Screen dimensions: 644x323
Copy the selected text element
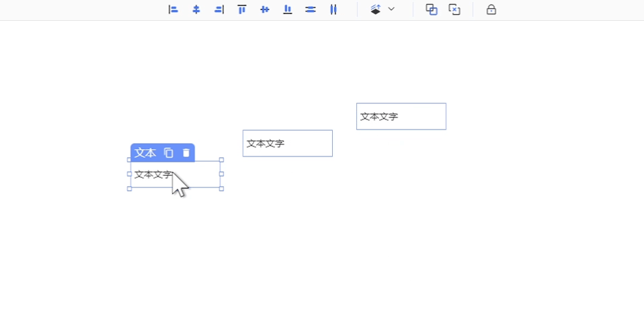[x=169, y=153]
